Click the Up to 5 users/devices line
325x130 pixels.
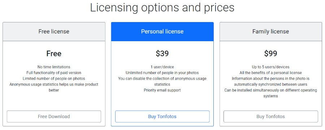[271, 67]
